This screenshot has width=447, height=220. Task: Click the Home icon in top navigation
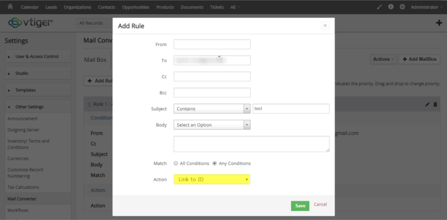click(10, 7)
